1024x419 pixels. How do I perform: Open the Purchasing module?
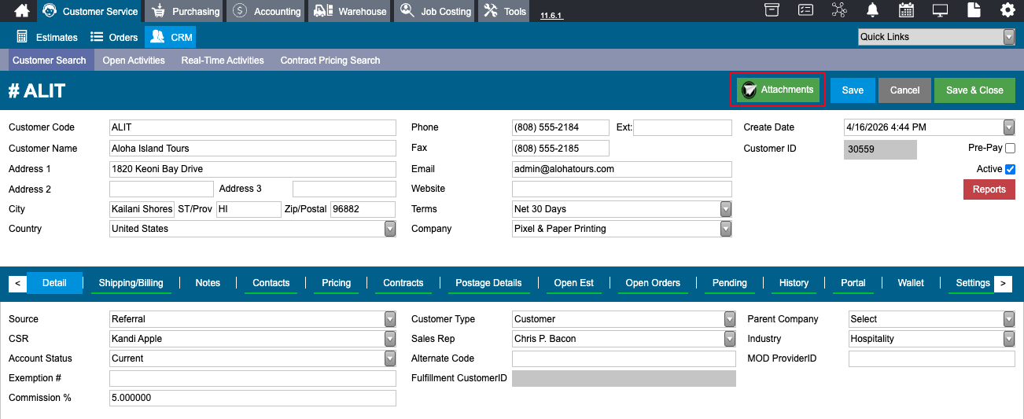click(x=186, y=11)
